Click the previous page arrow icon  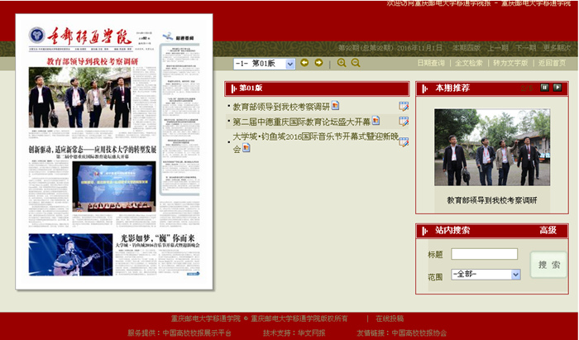pos(304,63)
